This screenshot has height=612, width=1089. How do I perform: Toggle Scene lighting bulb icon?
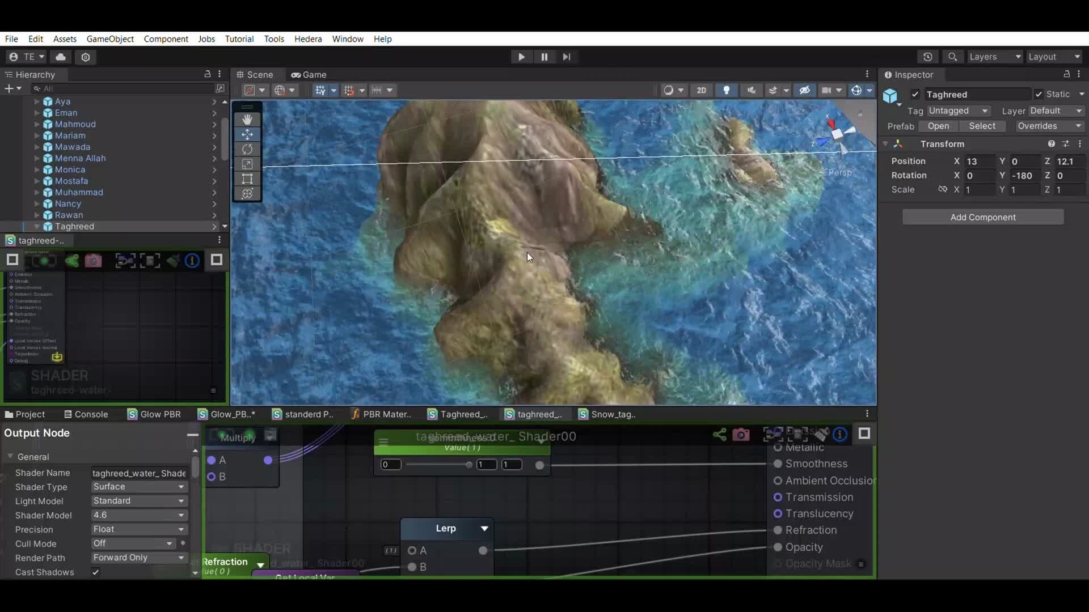click(x=726, y=90)
